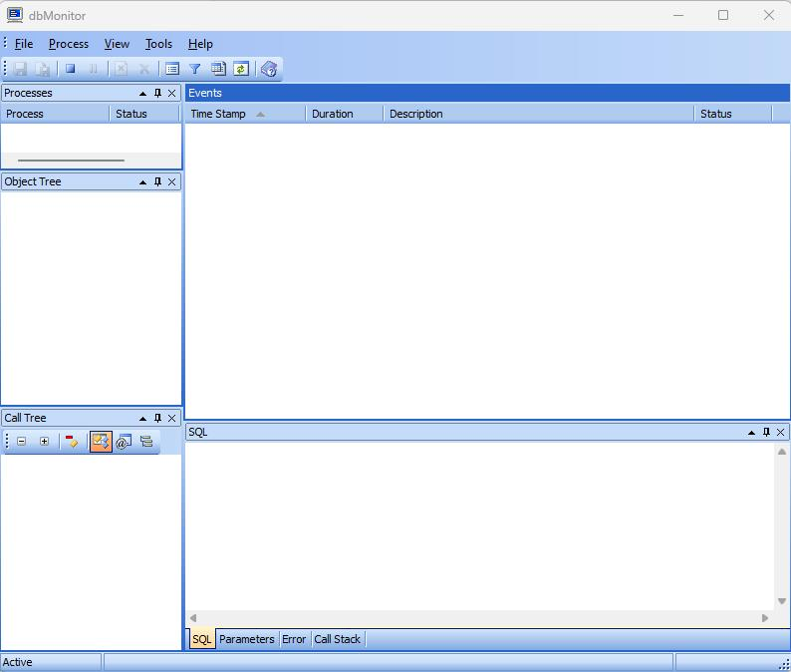Open the funnel Filter icon
Viewport: 791px width, 672px height.
coord(194,69)
